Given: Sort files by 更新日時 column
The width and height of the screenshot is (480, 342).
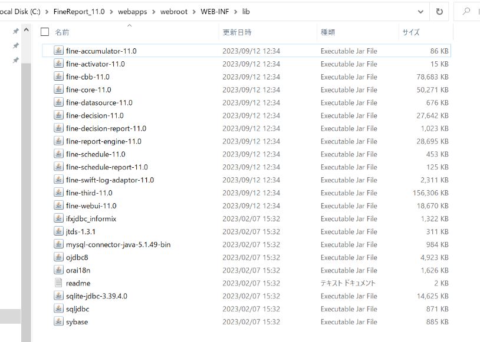Looking at the screenshot, I should tap(237, 32).
